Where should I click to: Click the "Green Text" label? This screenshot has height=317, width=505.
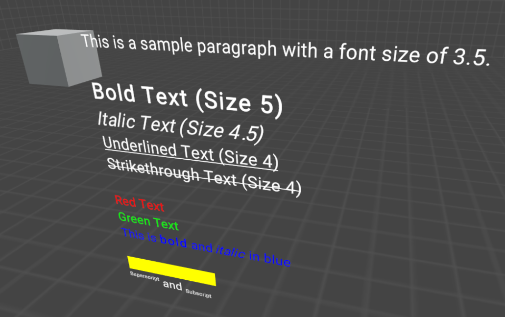tap(148, 221)
